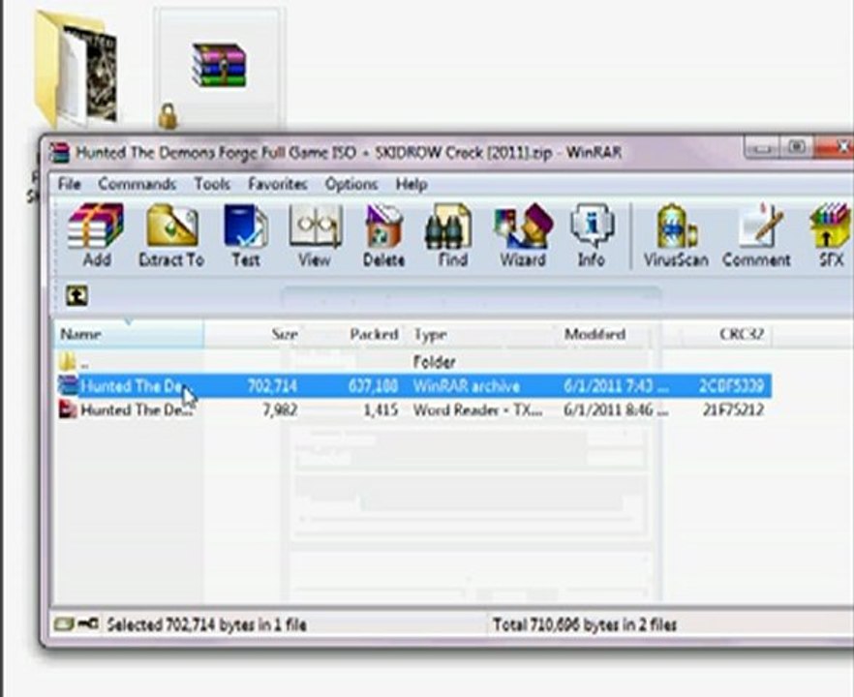854x697 pixels.
Task: Open the Options menu
Action: tap(351, 184)
